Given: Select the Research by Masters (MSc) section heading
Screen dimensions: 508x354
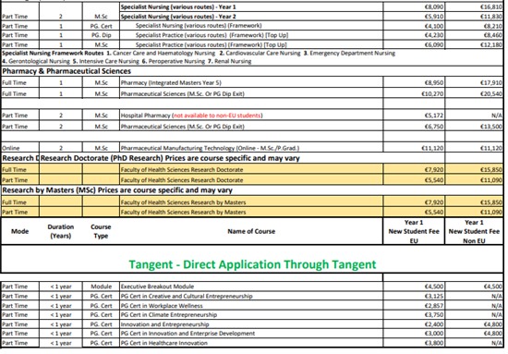Looking at the screenshot, I should click(117, 190).
